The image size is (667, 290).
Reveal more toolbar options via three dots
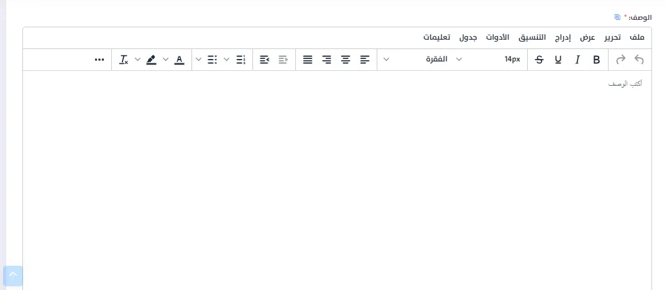point(99,60)
